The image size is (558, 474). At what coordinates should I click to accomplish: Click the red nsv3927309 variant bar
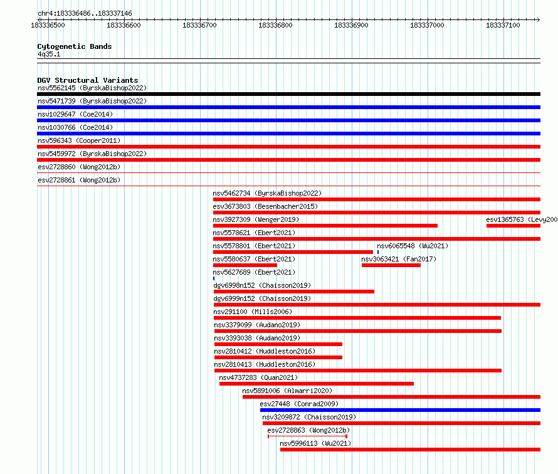coord(325,226)
